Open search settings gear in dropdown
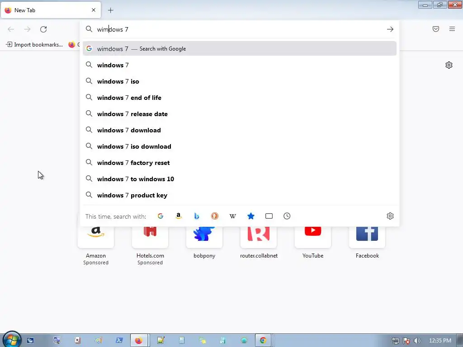463x347 pixels. [x=390, y=216]
